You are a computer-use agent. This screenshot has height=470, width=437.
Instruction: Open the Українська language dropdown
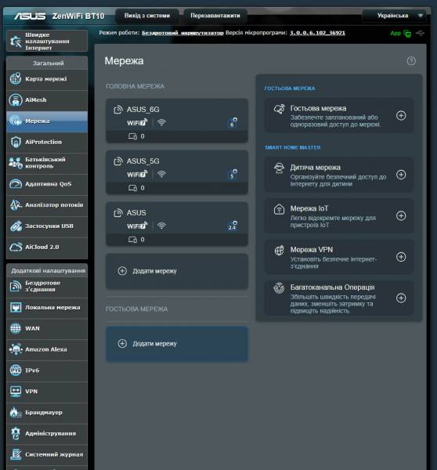point(394,16)
